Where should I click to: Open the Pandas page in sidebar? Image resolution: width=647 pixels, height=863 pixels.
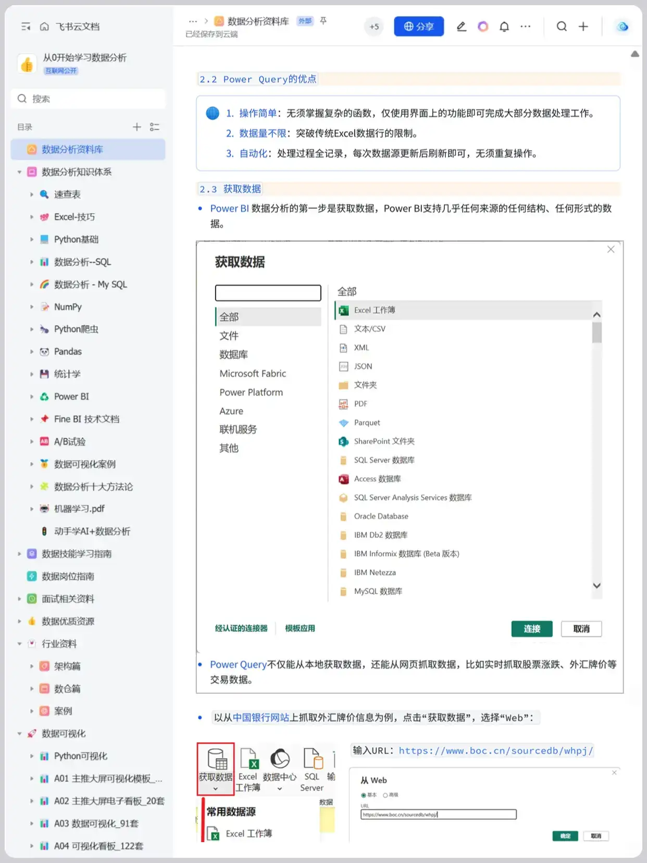[x=68, y=352]
